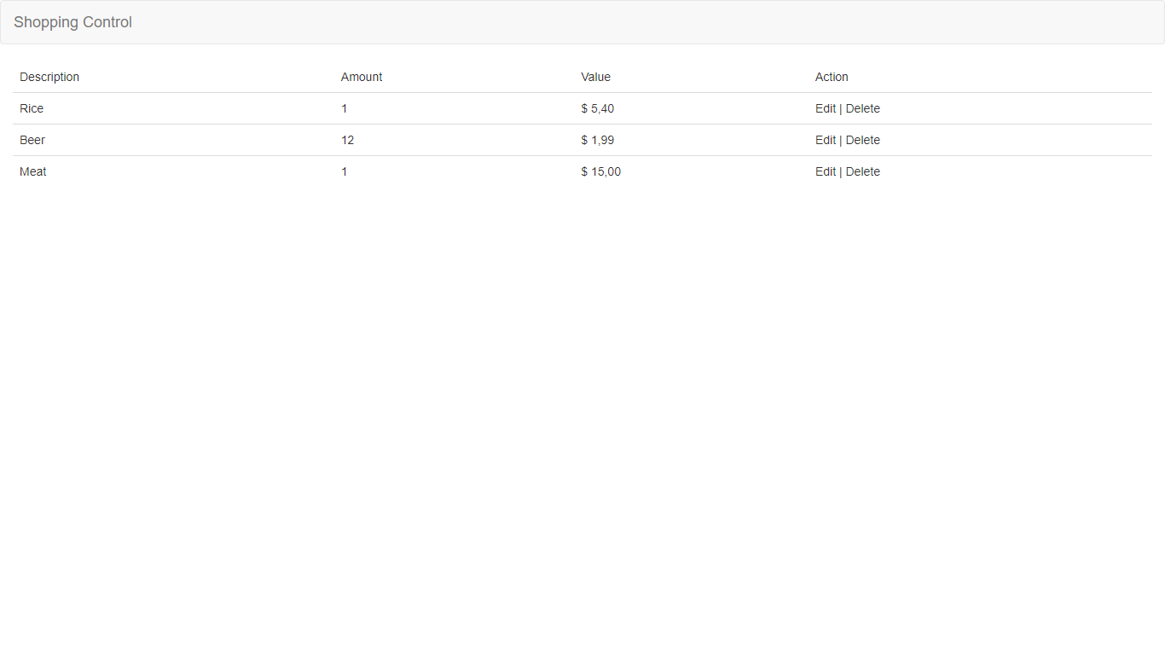Select the Beer amount 12
This screenshot has width=1165, height=655.
(348, 140)
